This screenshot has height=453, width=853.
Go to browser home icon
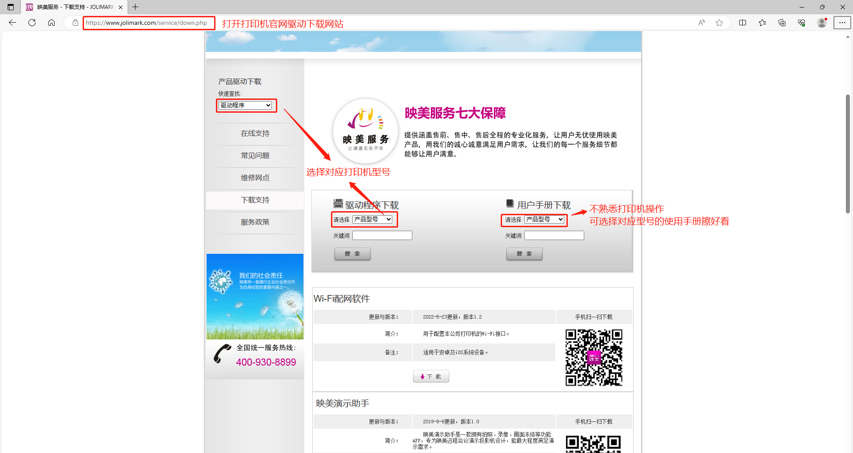52,23
